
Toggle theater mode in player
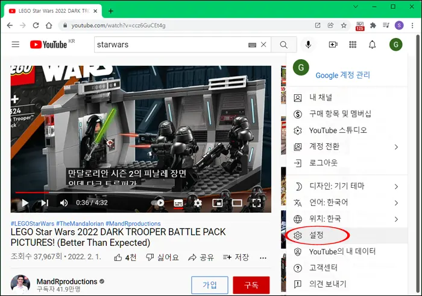[x=237, y=203]
